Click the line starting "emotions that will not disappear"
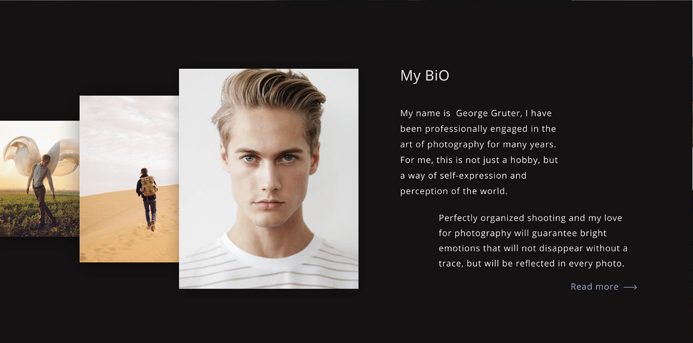 pos(533,248)
